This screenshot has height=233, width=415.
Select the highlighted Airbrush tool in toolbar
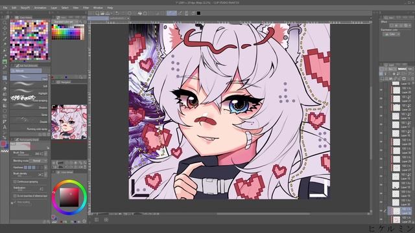coord(5,78)
